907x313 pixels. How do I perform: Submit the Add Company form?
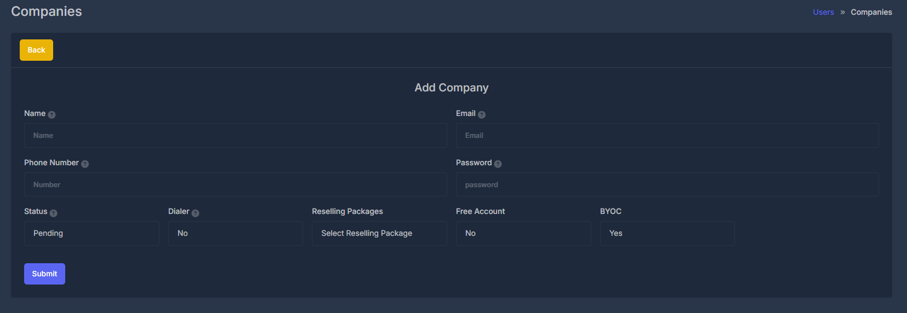pos(44,274)
